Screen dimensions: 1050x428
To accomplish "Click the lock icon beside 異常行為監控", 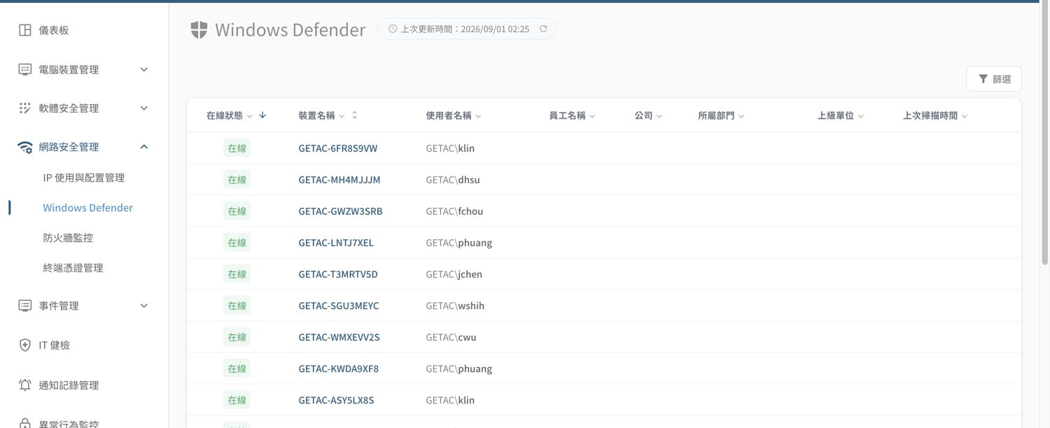I will 25,423.
